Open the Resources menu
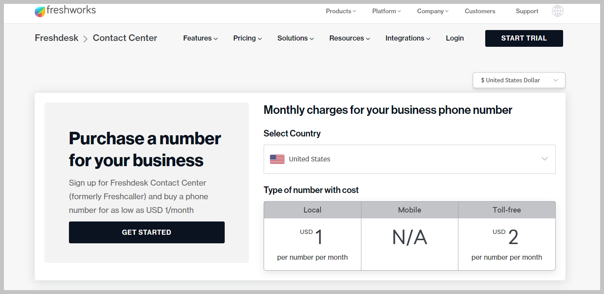The width and height of the screenshot is (604, 294). click(x=349, y=38)
